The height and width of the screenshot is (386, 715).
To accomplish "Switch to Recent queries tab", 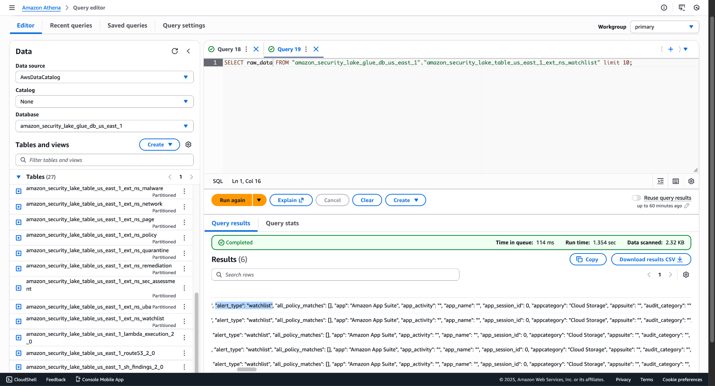I will tap(71, 25).
